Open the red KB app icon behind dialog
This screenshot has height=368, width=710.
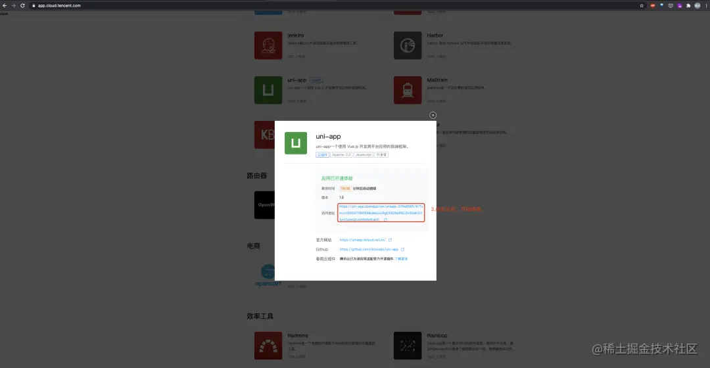[264, 135]
